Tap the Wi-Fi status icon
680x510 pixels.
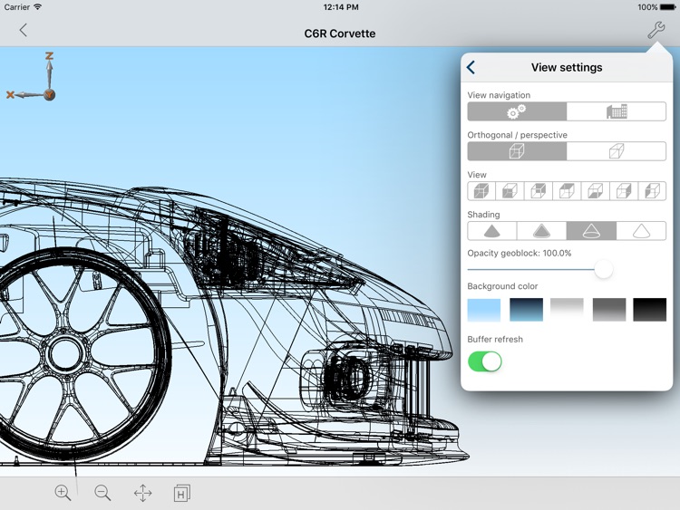click(x=38, y=7)
